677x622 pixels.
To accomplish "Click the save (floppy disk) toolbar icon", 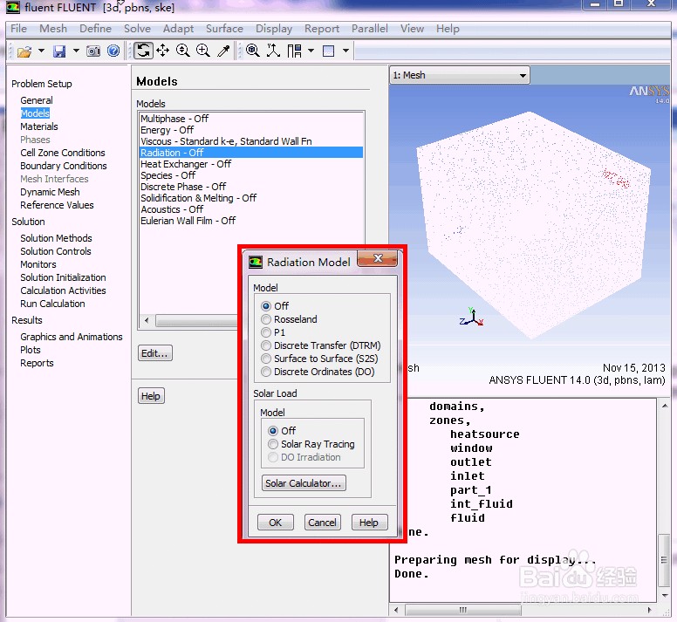I will [59, 51].
